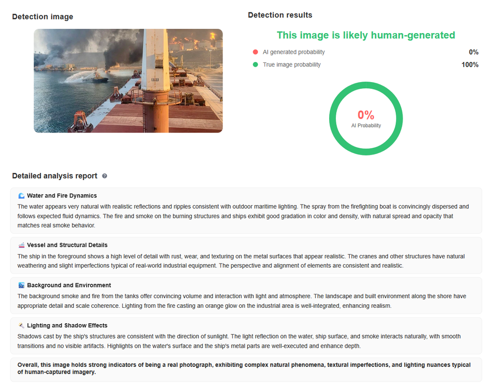Click the Background and Environment section icon
This screenshot has width=492, height=389.
click(x=21, y=285)
